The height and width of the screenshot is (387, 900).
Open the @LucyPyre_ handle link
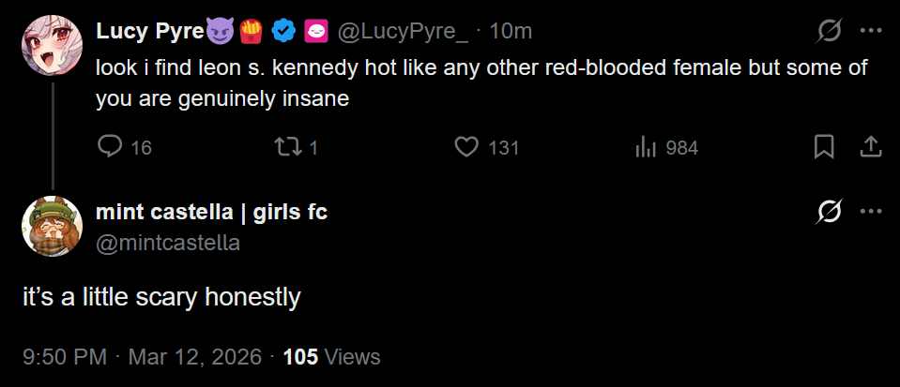click(402, 32)
